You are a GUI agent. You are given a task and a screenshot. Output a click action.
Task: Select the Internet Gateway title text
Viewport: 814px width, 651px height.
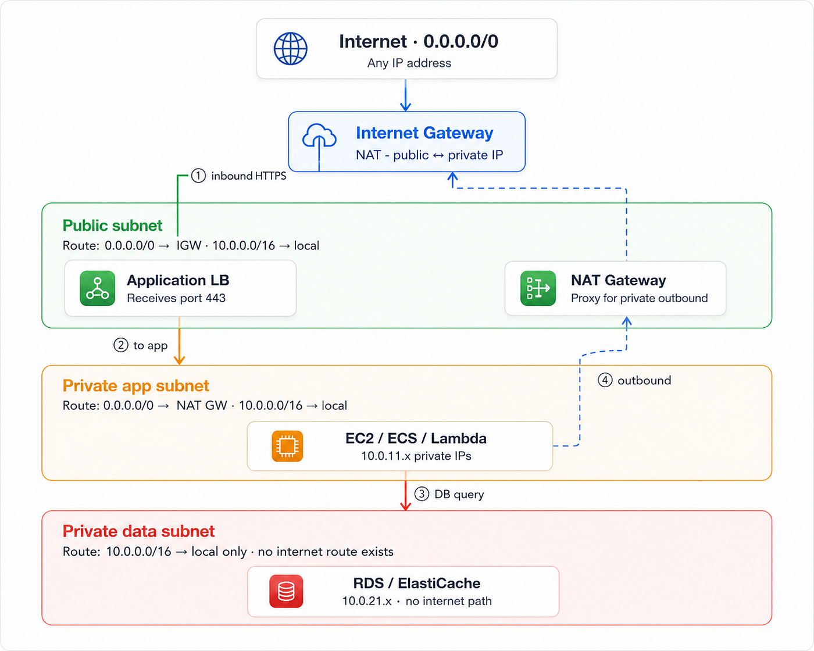pyautogui.click(x=424, y=133)
